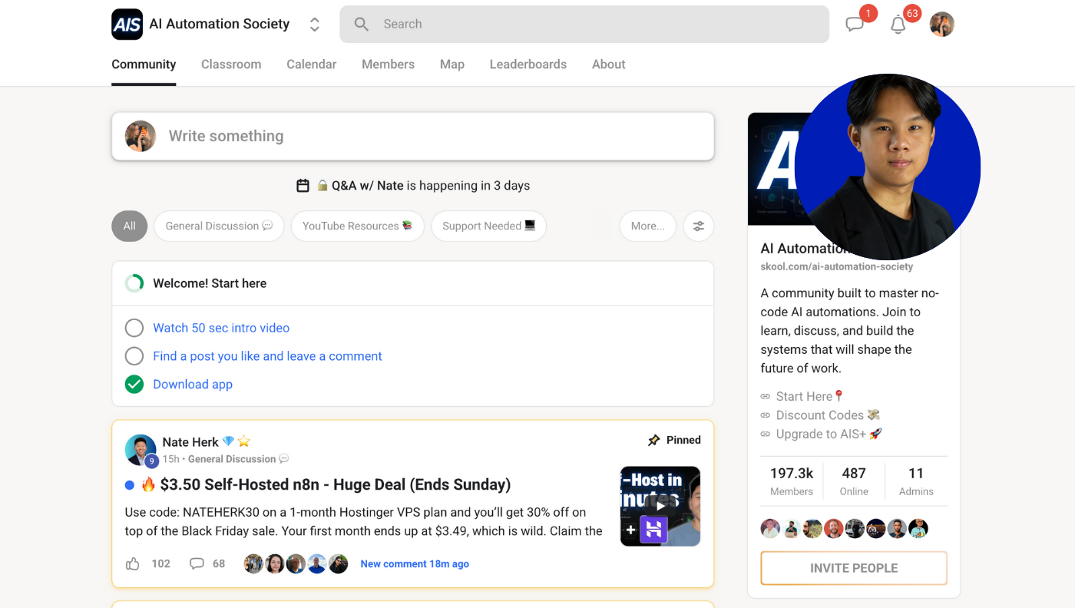Click the Welcome progress ring indicator
The width and height of the screenshot is (1075, 608).
click(x=134, y=284)
